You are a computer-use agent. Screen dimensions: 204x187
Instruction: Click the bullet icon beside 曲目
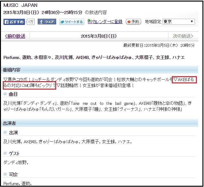tap(5, 94)
